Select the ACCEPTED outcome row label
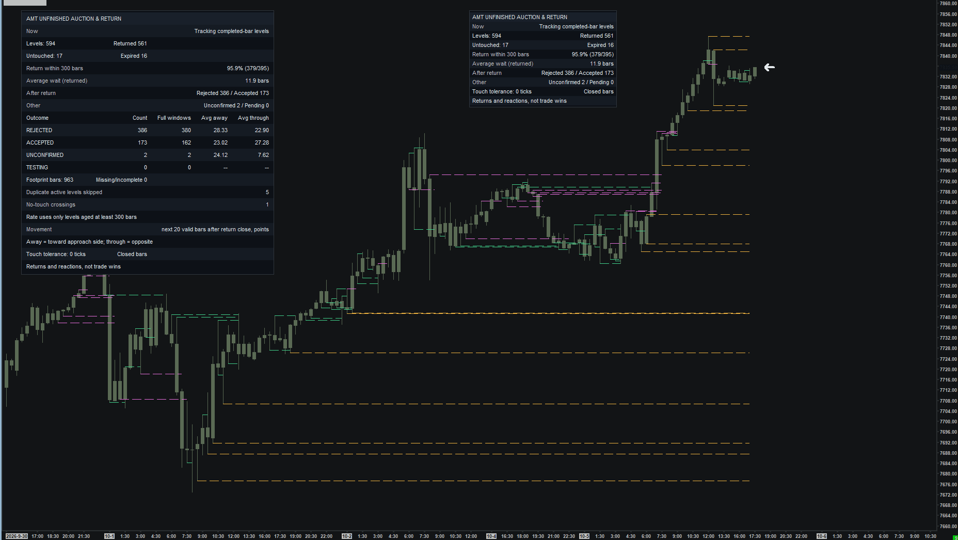This screenshot has height=540, width=958. pos(40,142)
